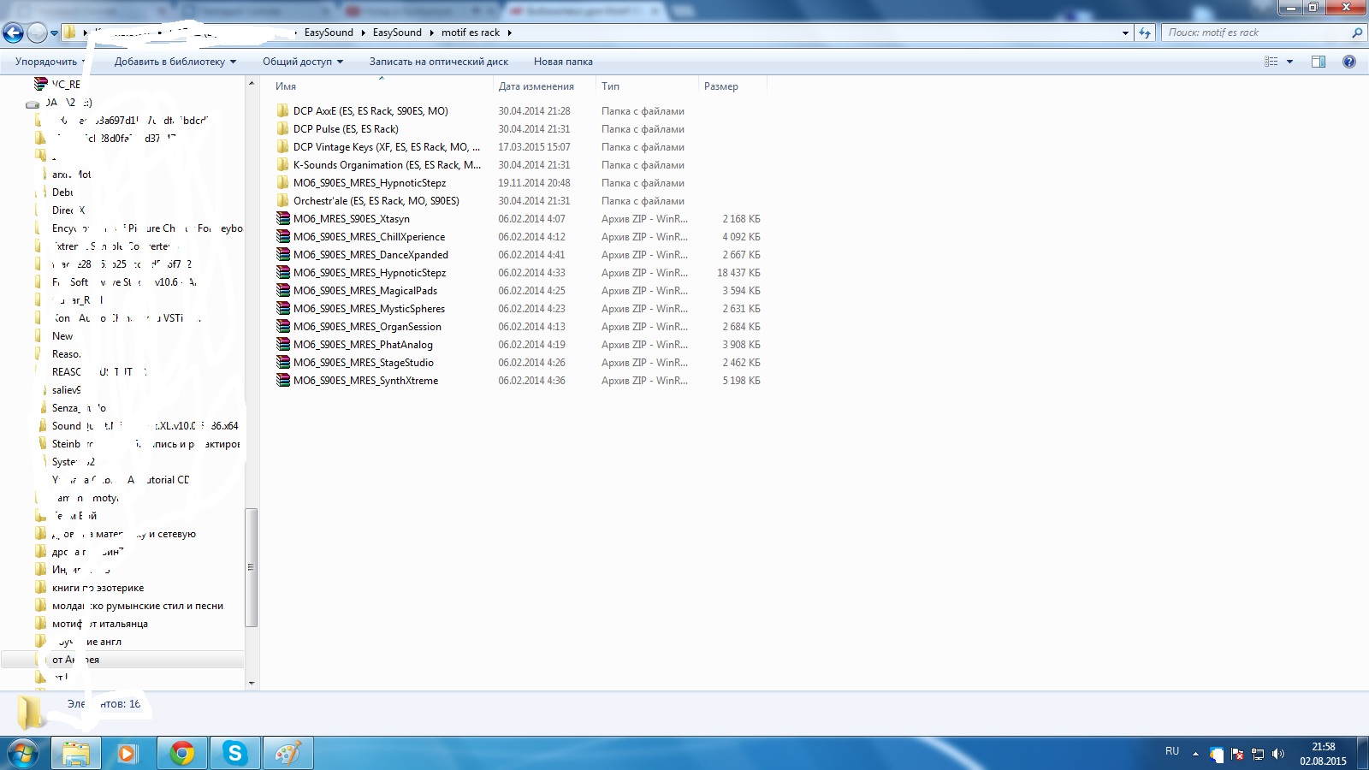The image size is (1369, 770).
Task: Open Google Chrome from the taskbar
Action: 181,753
